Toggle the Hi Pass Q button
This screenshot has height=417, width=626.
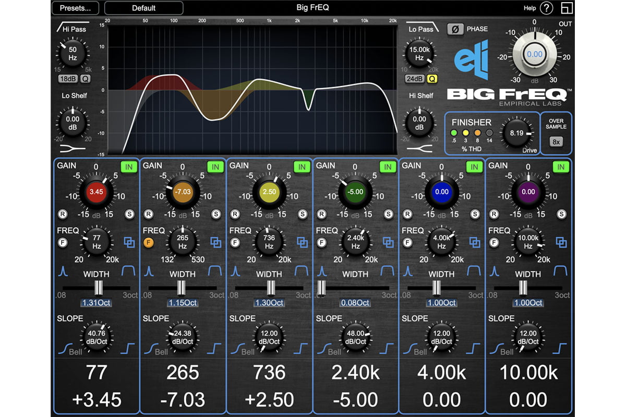coord(86,79)
